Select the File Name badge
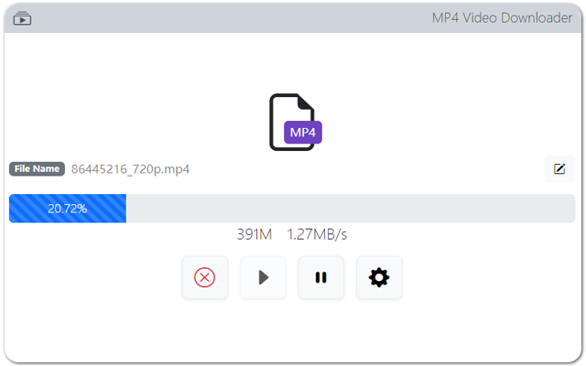This screenshot has width=586, height=366. click(x=37, y=168)
